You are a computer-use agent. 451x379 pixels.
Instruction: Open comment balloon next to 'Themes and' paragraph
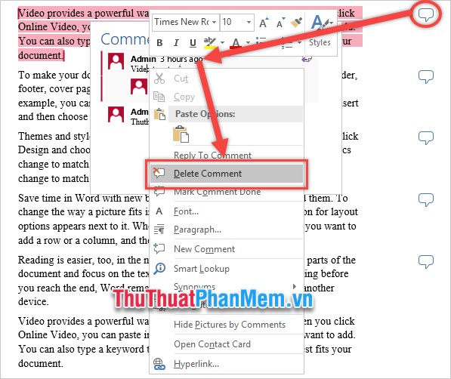[x=425, y=137]
